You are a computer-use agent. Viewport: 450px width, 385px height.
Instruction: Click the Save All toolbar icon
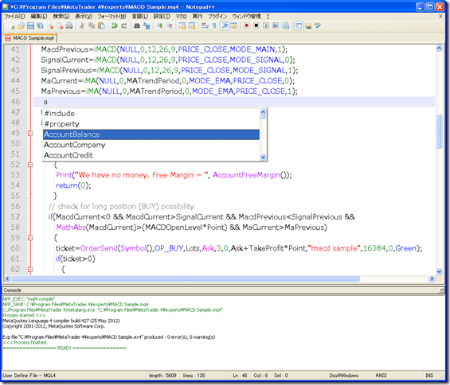[x=40, y=26]
